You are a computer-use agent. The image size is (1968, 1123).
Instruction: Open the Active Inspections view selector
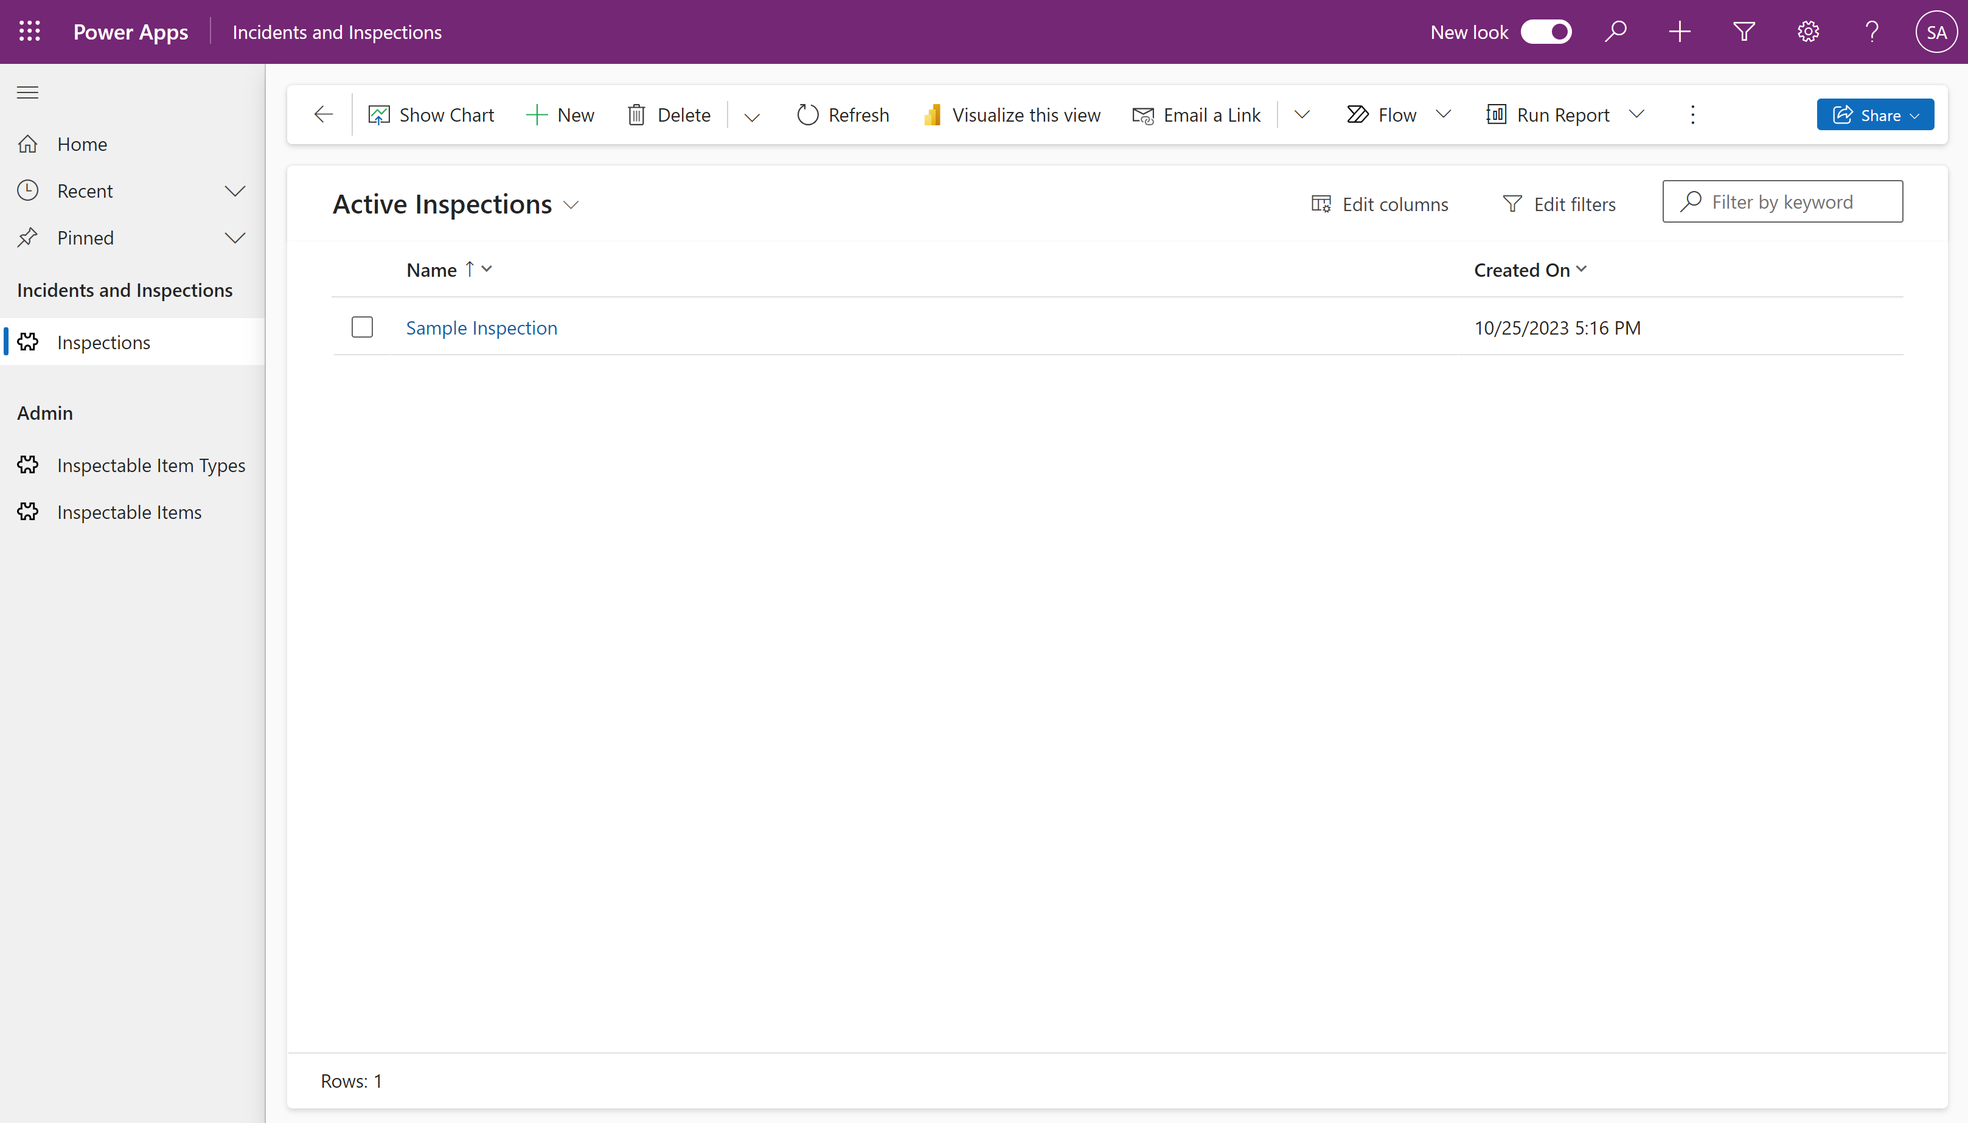[x=455, y=204]
